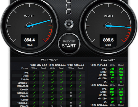The image size is (138, 107).
Task: Click the 10 Bit RGB 2K write value 29
Action: [x=112, y=102]
